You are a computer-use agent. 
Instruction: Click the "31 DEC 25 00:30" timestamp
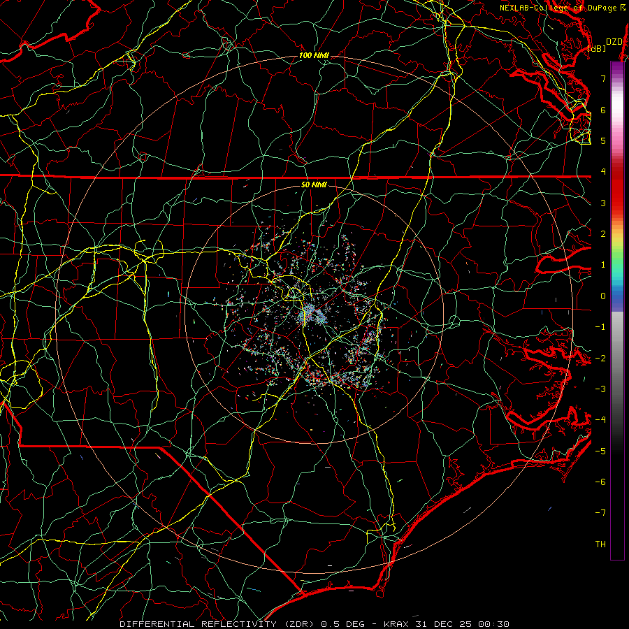(462, 624)
